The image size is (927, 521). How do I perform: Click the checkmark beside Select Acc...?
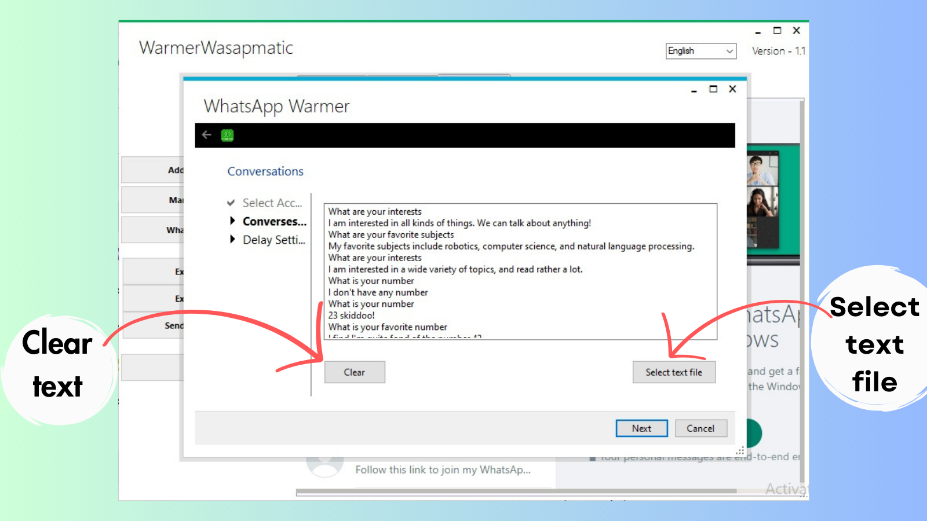(x=231, y=203)
